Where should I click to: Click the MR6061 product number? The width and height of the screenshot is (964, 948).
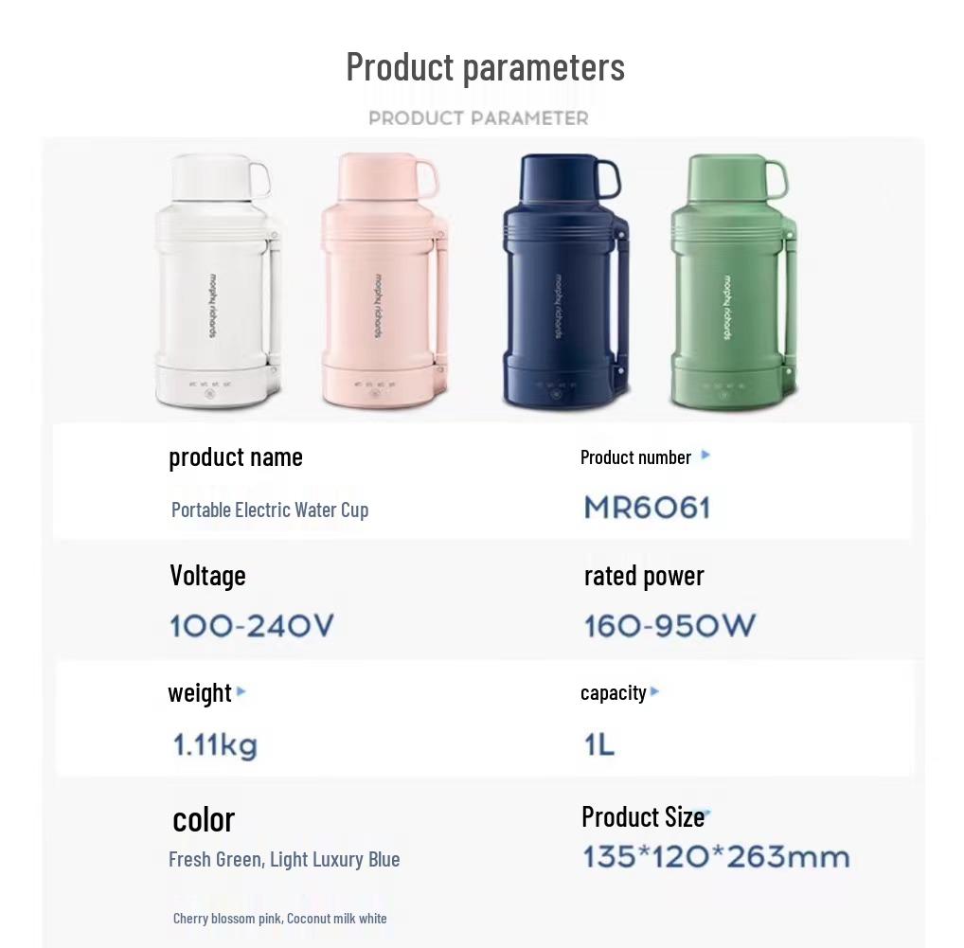pyautogui.click(x=647, y=508)
